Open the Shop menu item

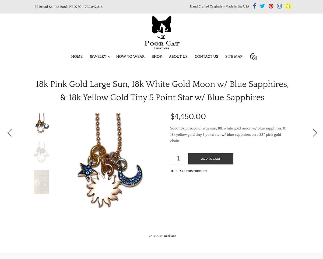157,57
